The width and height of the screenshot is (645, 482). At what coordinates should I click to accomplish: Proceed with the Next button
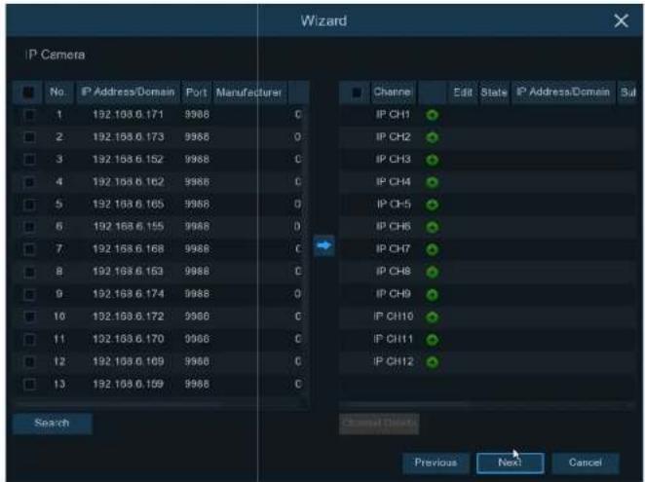coord(511,463)
